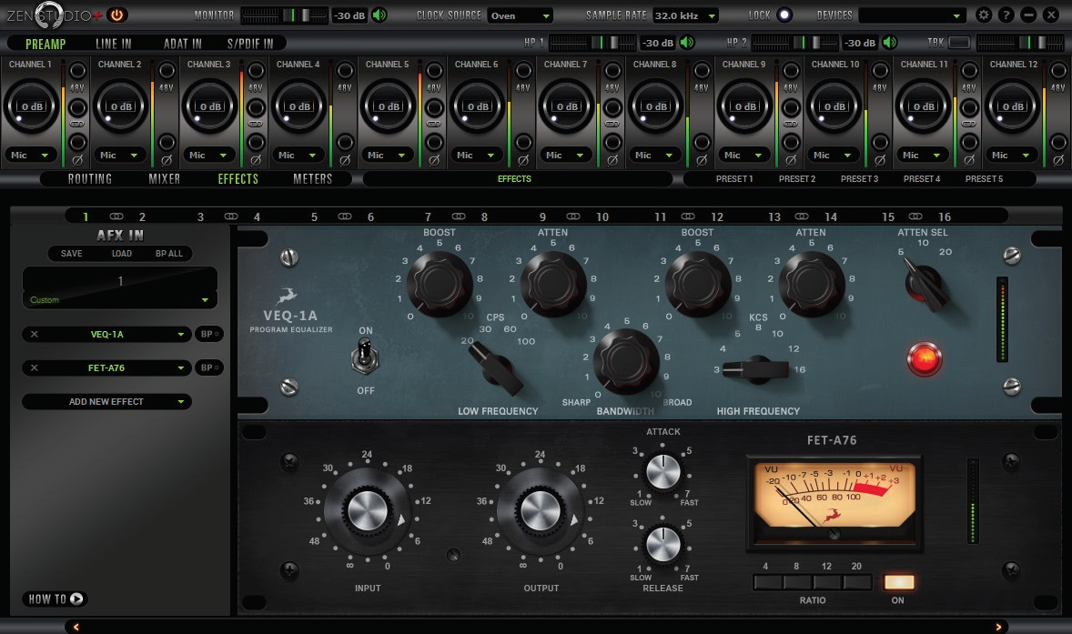Toggle the link icon between AFX channels 15 and 16
The height and width of the screenshot is (634, 1072).
click(x=915, y=216)
